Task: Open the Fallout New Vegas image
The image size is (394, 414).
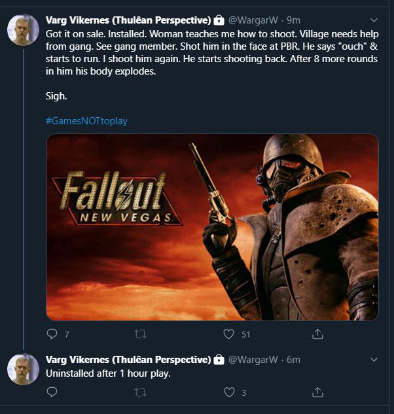Action: click(x=212, y=228)
